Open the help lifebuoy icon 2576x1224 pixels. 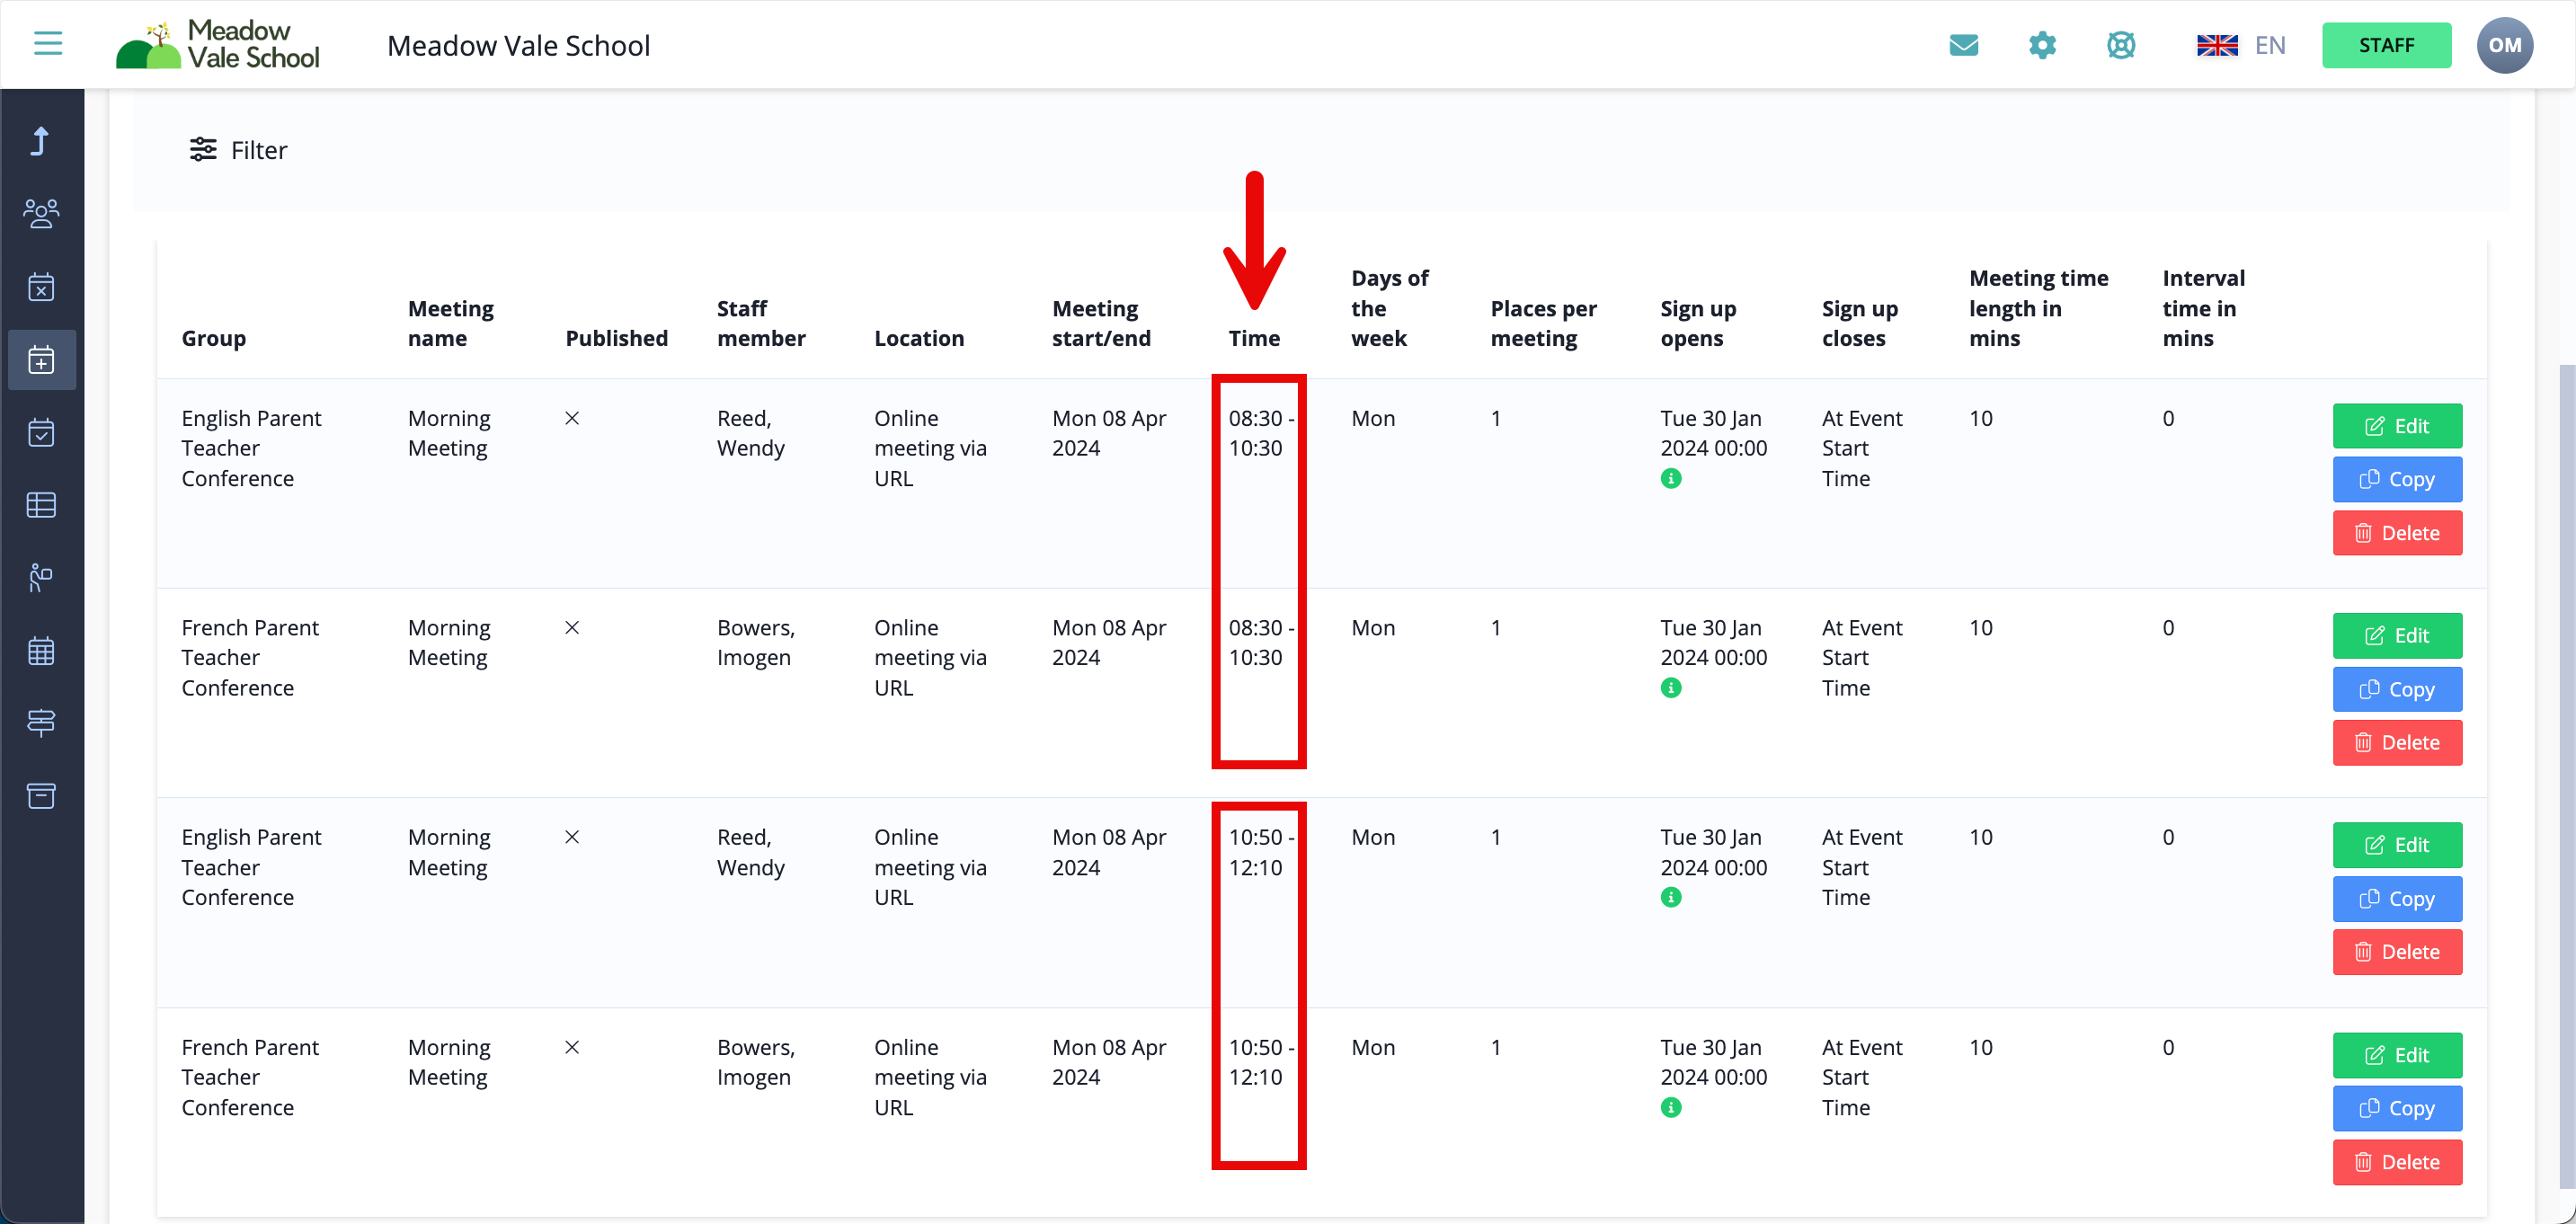coord(2121,45)
